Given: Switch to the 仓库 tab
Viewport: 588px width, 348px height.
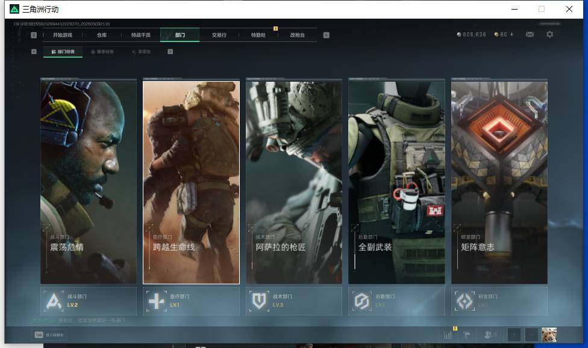Looking at the screenshot, I should pyautogui.click(x=102, y=35).
